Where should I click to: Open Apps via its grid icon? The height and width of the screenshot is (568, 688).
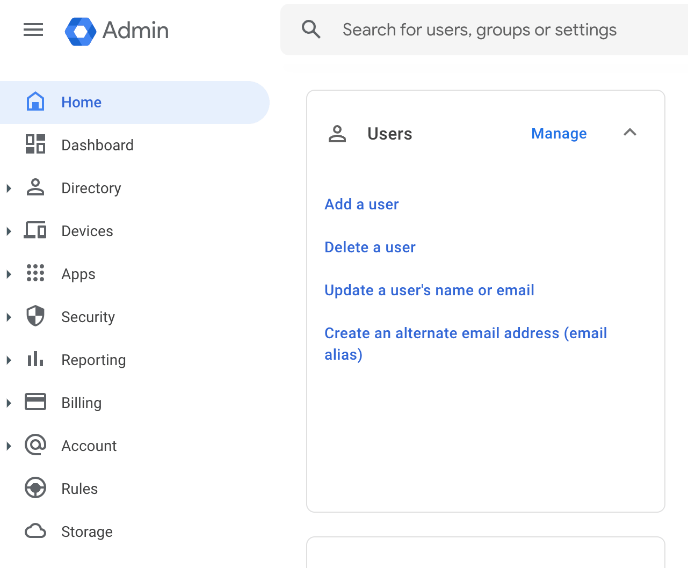point(35,274)
